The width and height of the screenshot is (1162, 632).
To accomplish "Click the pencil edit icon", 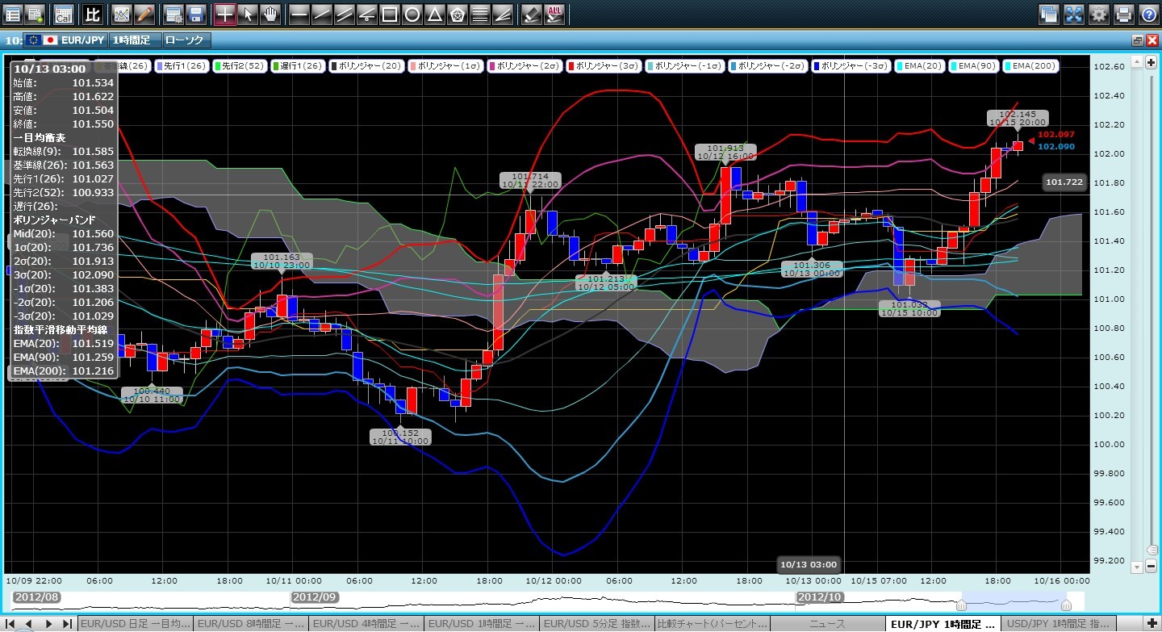I will [144, 14].
